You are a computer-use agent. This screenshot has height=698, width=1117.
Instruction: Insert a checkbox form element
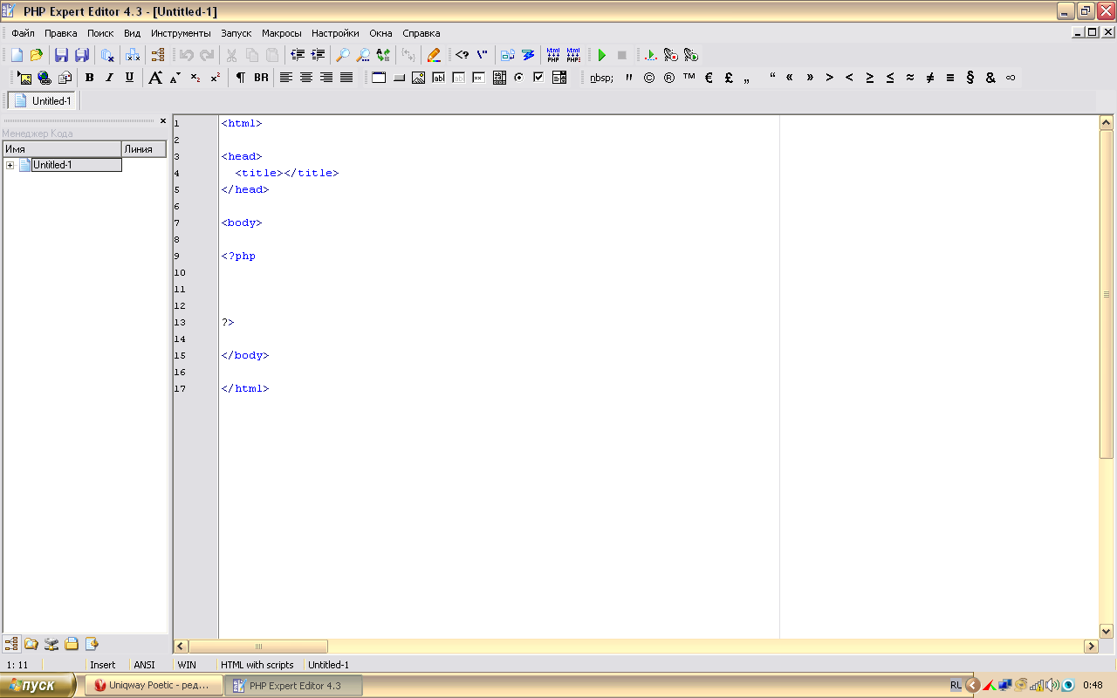(538, 78)
